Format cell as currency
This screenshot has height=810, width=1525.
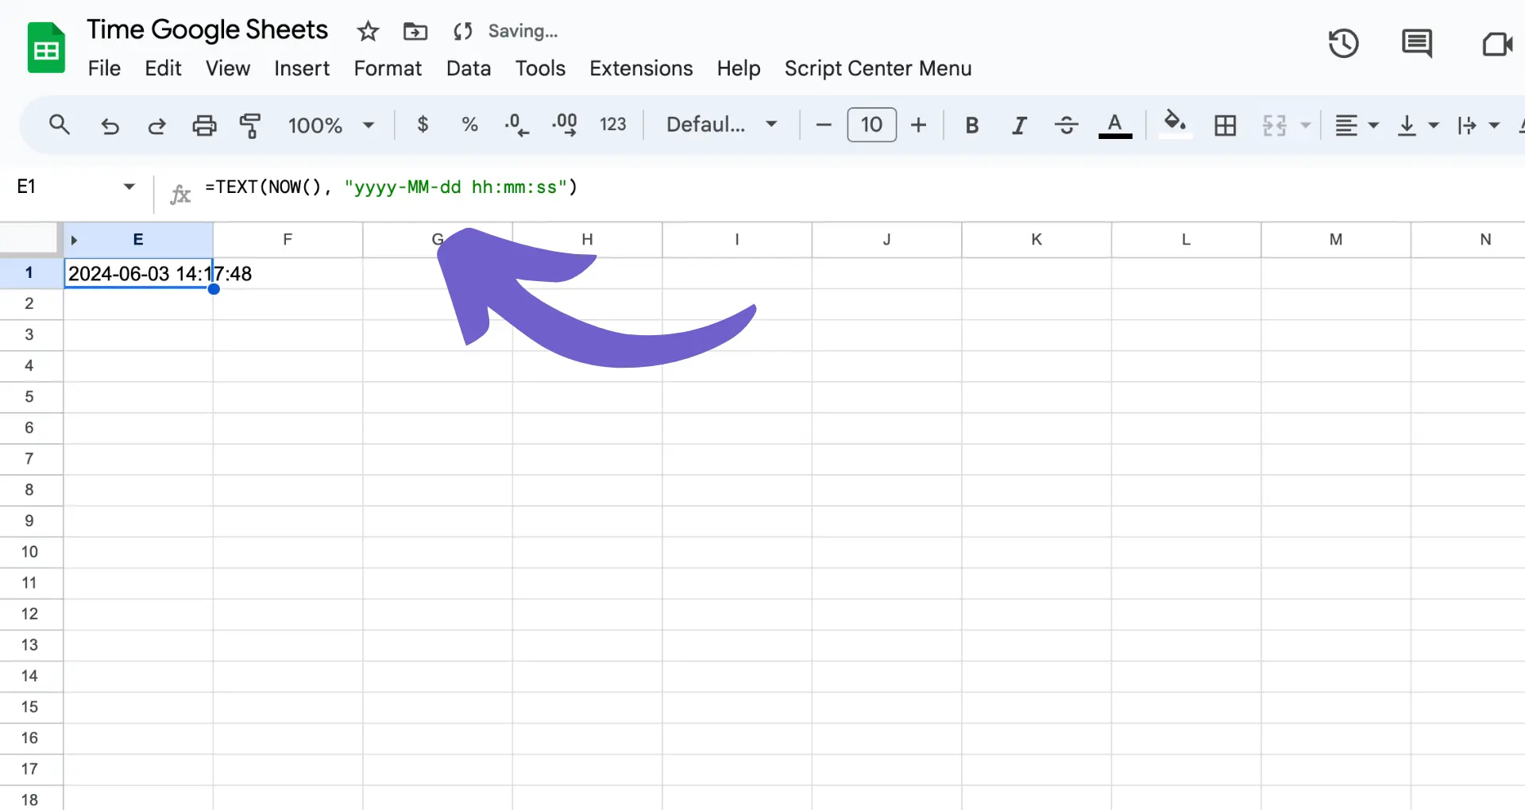pyautogui.click(x=423, y=125)
